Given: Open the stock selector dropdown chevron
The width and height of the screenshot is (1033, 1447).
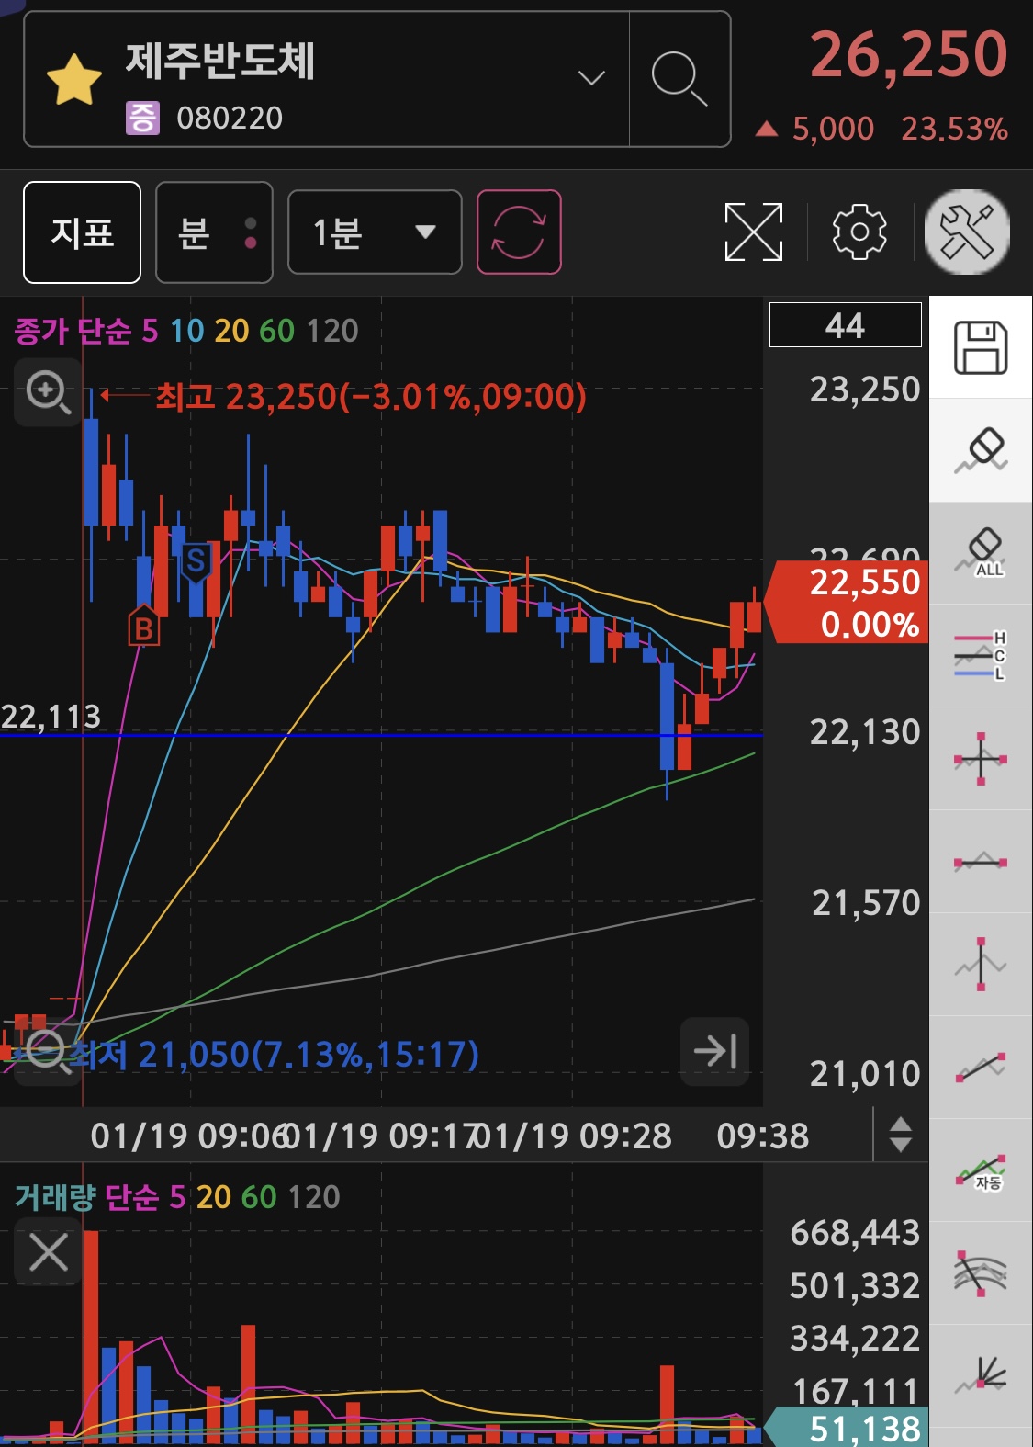Looking at the screenshot, I should pos(591,78).
